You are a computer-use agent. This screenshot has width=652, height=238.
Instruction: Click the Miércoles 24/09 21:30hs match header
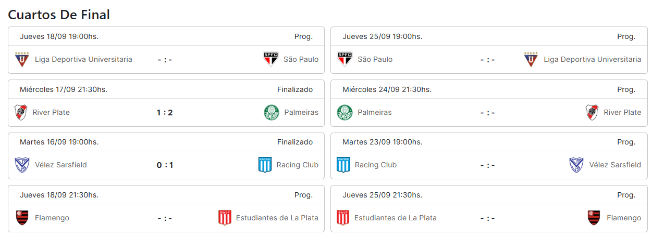point(489,89)
